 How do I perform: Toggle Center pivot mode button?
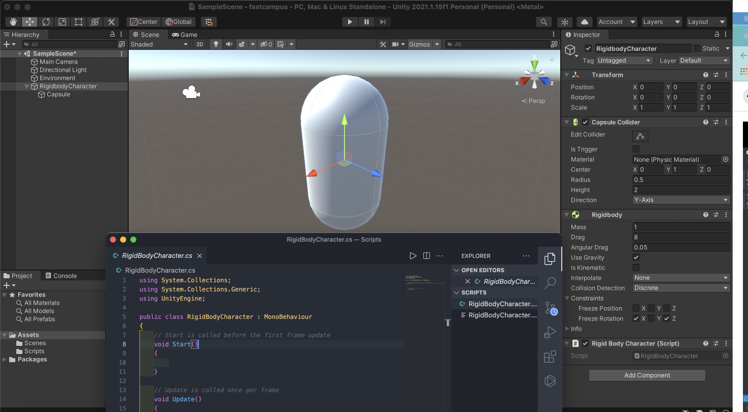pyautogui.click(x=143, y=22)
